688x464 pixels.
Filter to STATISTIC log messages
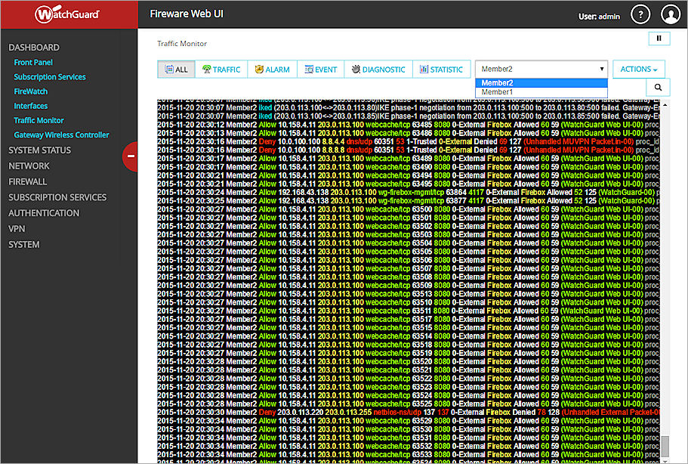click(x=441, y=70)
